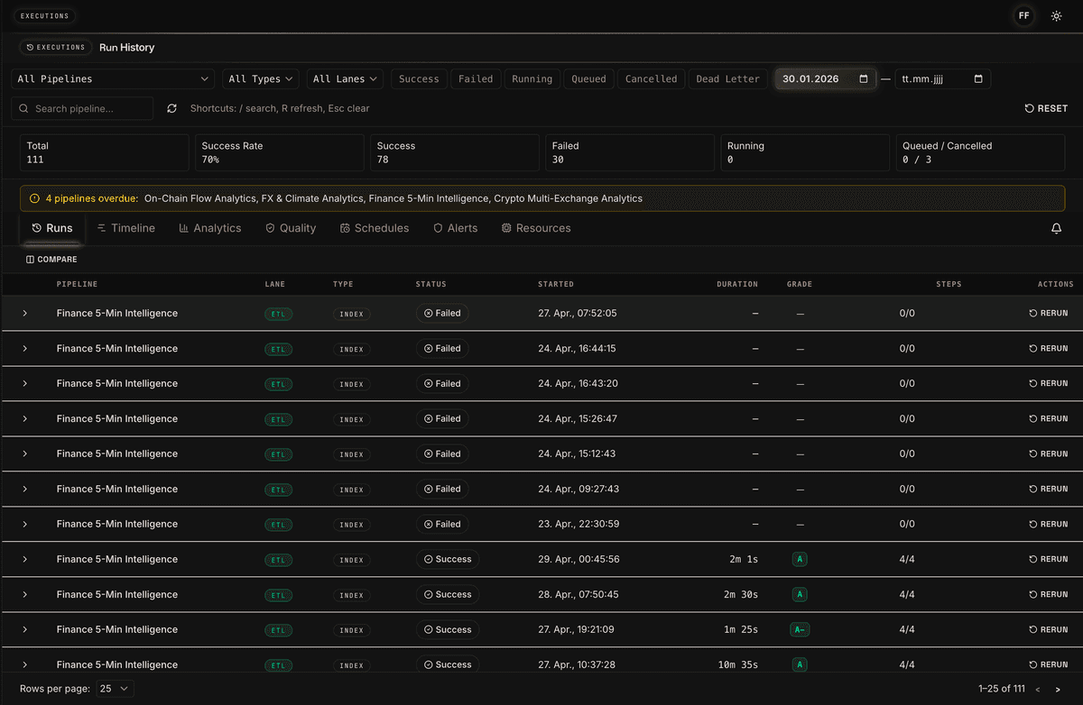Open the FF user avatar menu
The image size is (1083, 705).
point(1023,16)
